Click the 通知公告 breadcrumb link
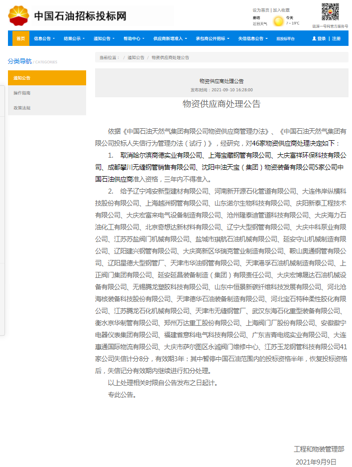 pos(136,57)
